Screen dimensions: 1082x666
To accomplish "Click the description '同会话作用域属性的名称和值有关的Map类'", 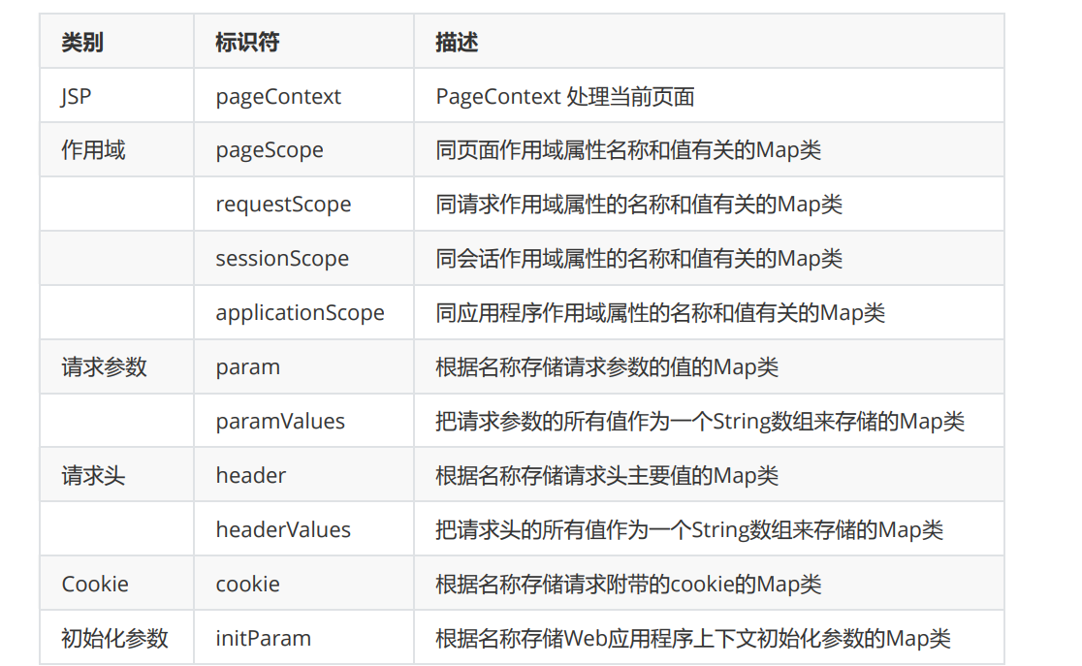I will click(x=639, y=259).
